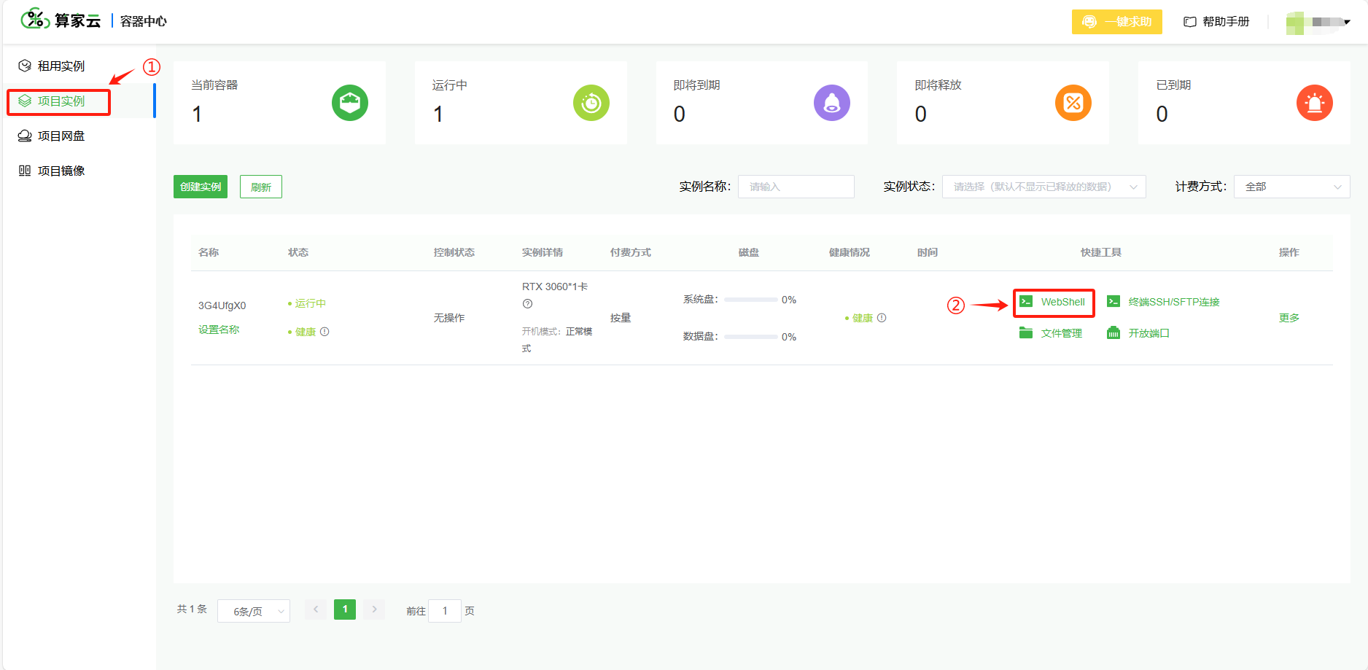
Task: Go to next page arrow
Action: tap(374, 609)
